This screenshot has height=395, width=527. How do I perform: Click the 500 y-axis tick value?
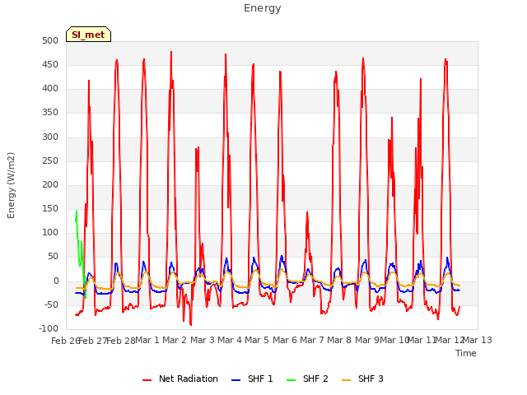[50, 40]
